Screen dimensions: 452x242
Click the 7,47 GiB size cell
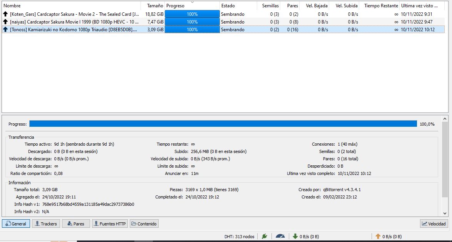pos(156,22)
